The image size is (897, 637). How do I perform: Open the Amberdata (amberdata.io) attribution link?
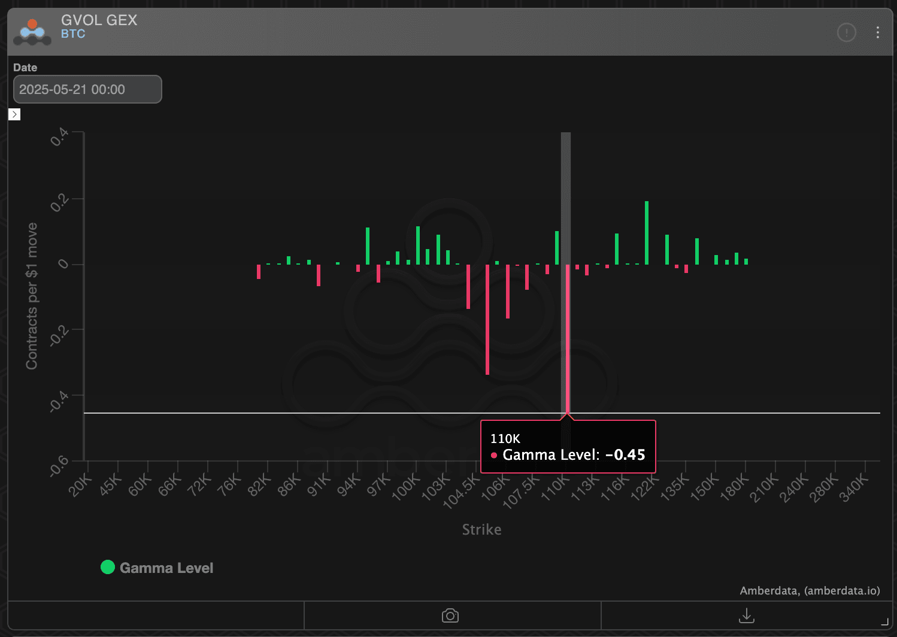click(x=810, y=591)
